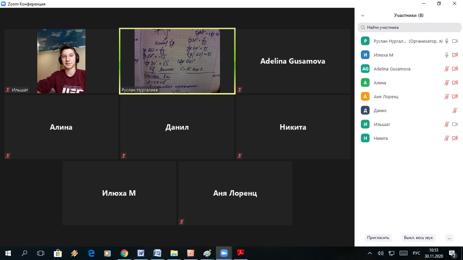Toggle Adelina Gusamova's disabled camera in list
This screenshot has height=260, width=463.
455,69
